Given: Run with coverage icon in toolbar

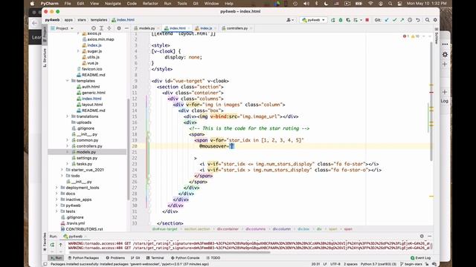Looking at the screenshot, I should point(348,20).
